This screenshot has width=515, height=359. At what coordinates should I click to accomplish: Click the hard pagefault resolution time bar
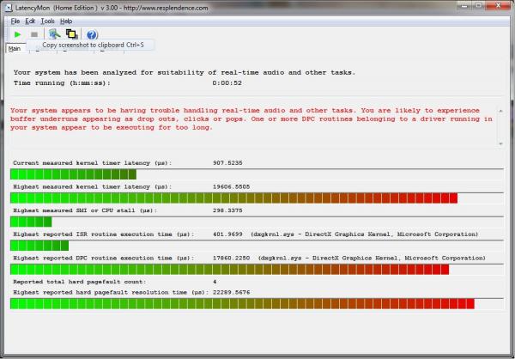click(242, 303)
